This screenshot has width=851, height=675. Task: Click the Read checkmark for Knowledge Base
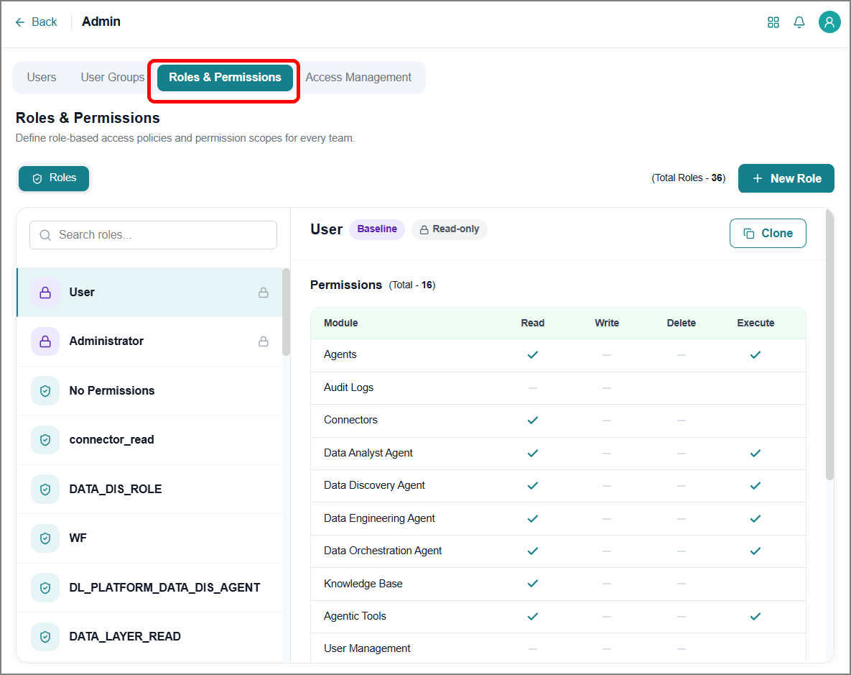pyautogui.click(x=533, y=584)
